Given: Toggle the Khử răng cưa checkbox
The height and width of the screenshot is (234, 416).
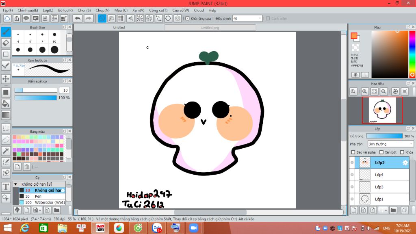Looking at the screenshot, I should pos(187,19).
